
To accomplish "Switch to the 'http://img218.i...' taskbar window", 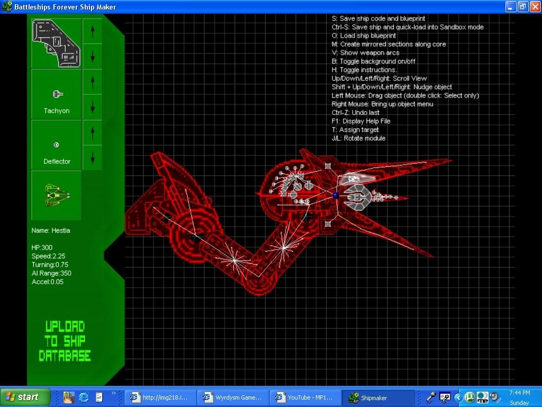I will pyautogui.click(x=160, y=397).
